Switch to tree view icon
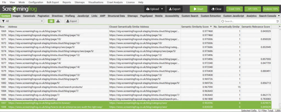 [x=58, y=21]
